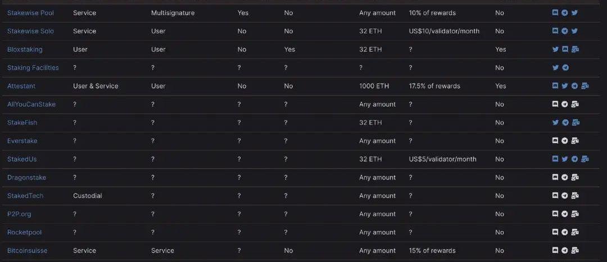Click Stakewise Solo's Telegram icon
The height and width of the screenshot is (262, 607).
click(x=565, y=31)
